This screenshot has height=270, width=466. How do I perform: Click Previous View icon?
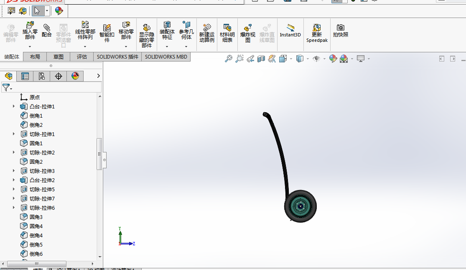(250, 59)
